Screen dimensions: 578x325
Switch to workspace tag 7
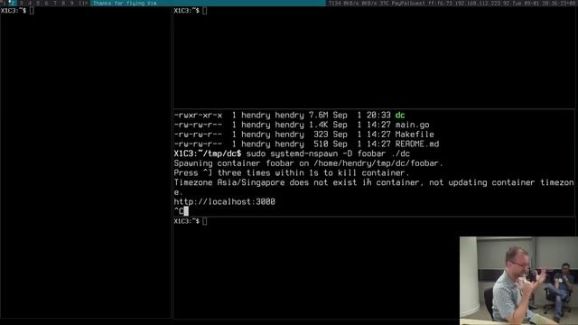pos(55,3)
